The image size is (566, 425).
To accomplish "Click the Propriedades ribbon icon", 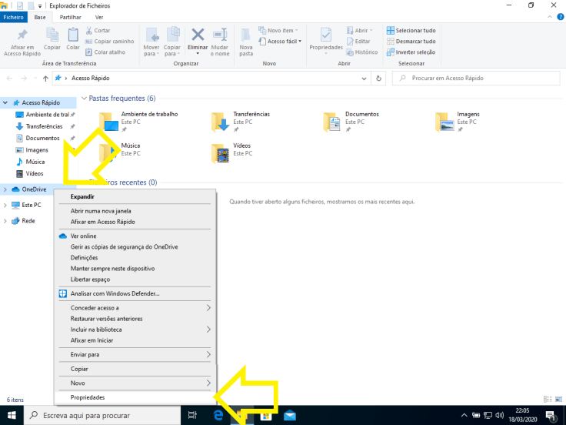I will point(326,35).
